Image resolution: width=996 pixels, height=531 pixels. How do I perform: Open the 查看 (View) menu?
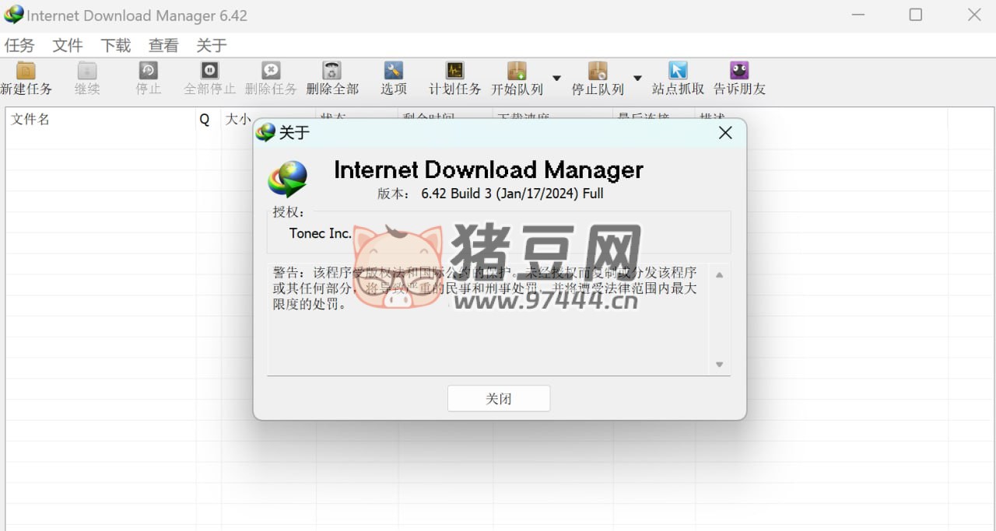[x=163, y=46]
